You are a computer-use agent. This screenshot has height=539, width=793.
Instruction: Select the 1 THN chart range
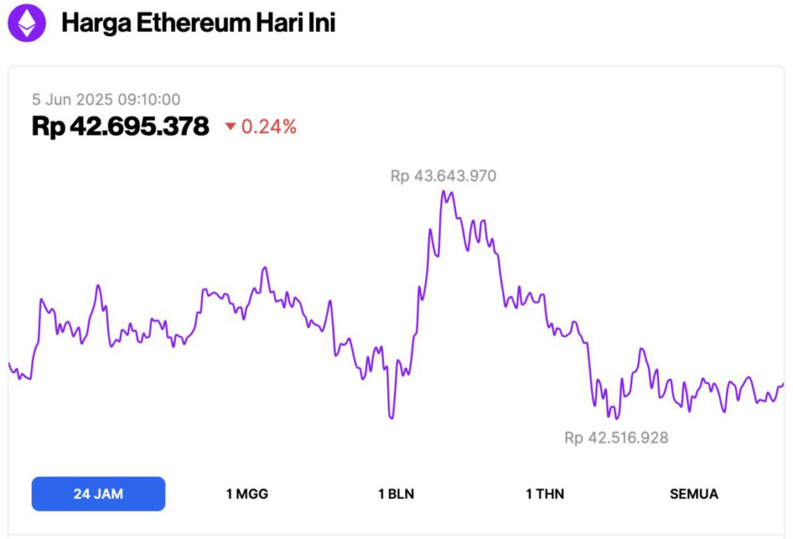coord(544,493)
